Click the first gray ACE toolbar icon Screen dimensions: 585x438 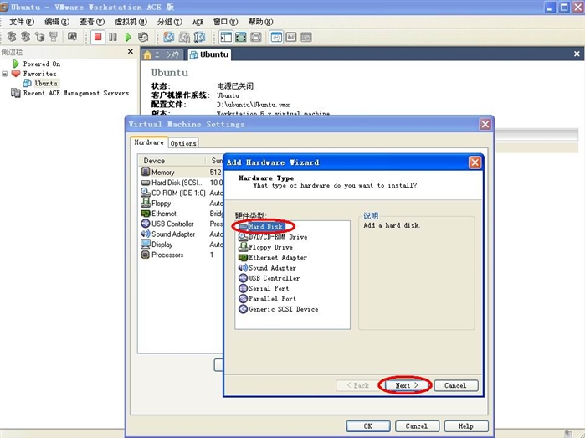pyautogui.click(x=12, y=37)
